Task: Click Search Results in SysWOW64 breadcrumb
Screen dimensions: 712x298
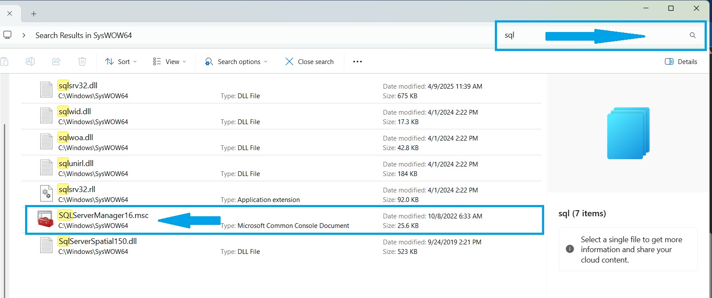Action: (83, 35)
